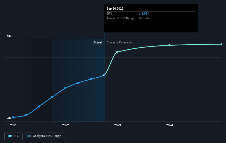Viewport: 226px width, 143px height.
Task: Toggle the EPS legend button
Action: point(13,136)
